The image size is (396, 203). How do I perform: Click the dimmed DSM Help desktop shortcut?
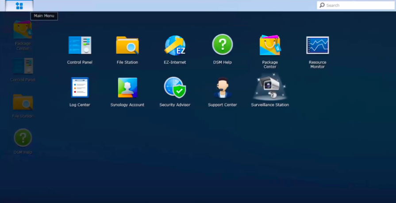23,138
